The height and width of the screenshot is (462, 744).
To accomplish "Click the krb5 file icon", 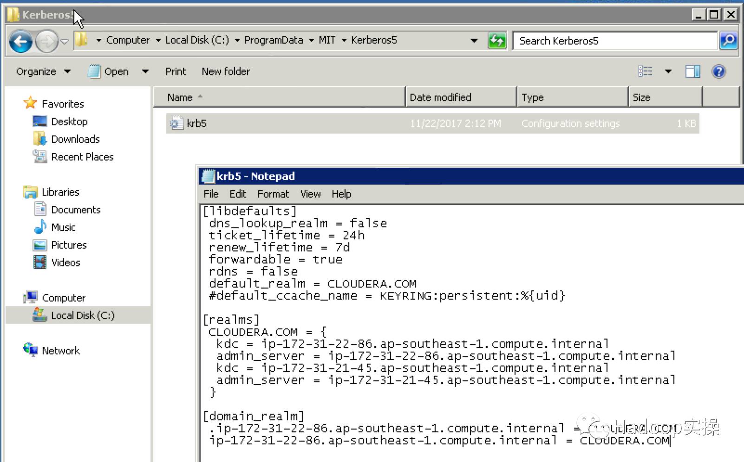I will 176,123.
